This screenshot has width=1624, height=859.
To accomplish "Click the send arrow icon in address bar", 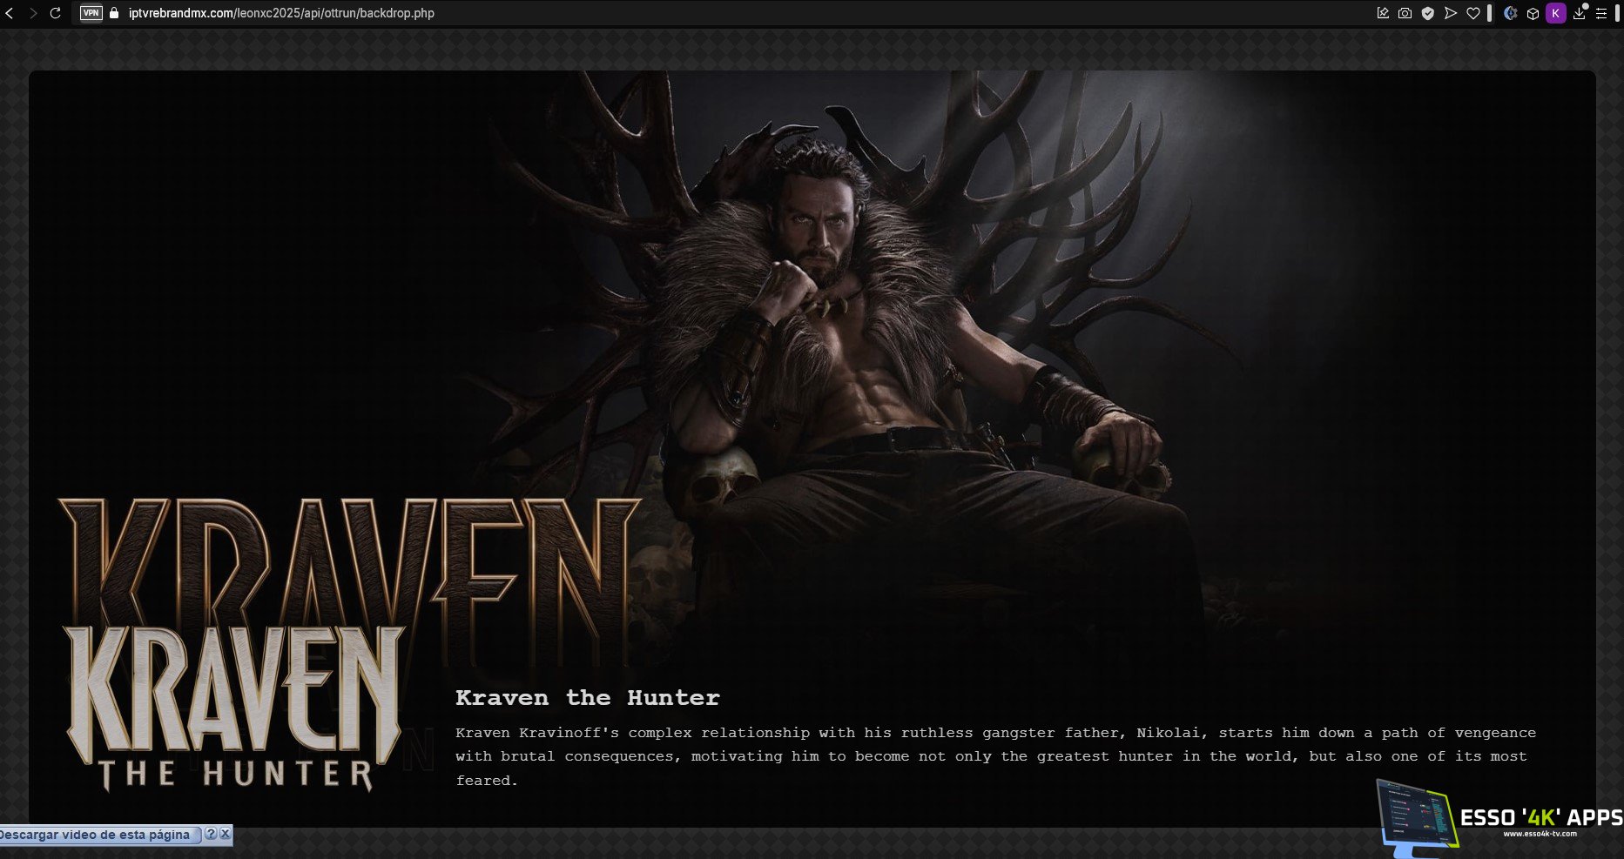I will click(1450, 13).
